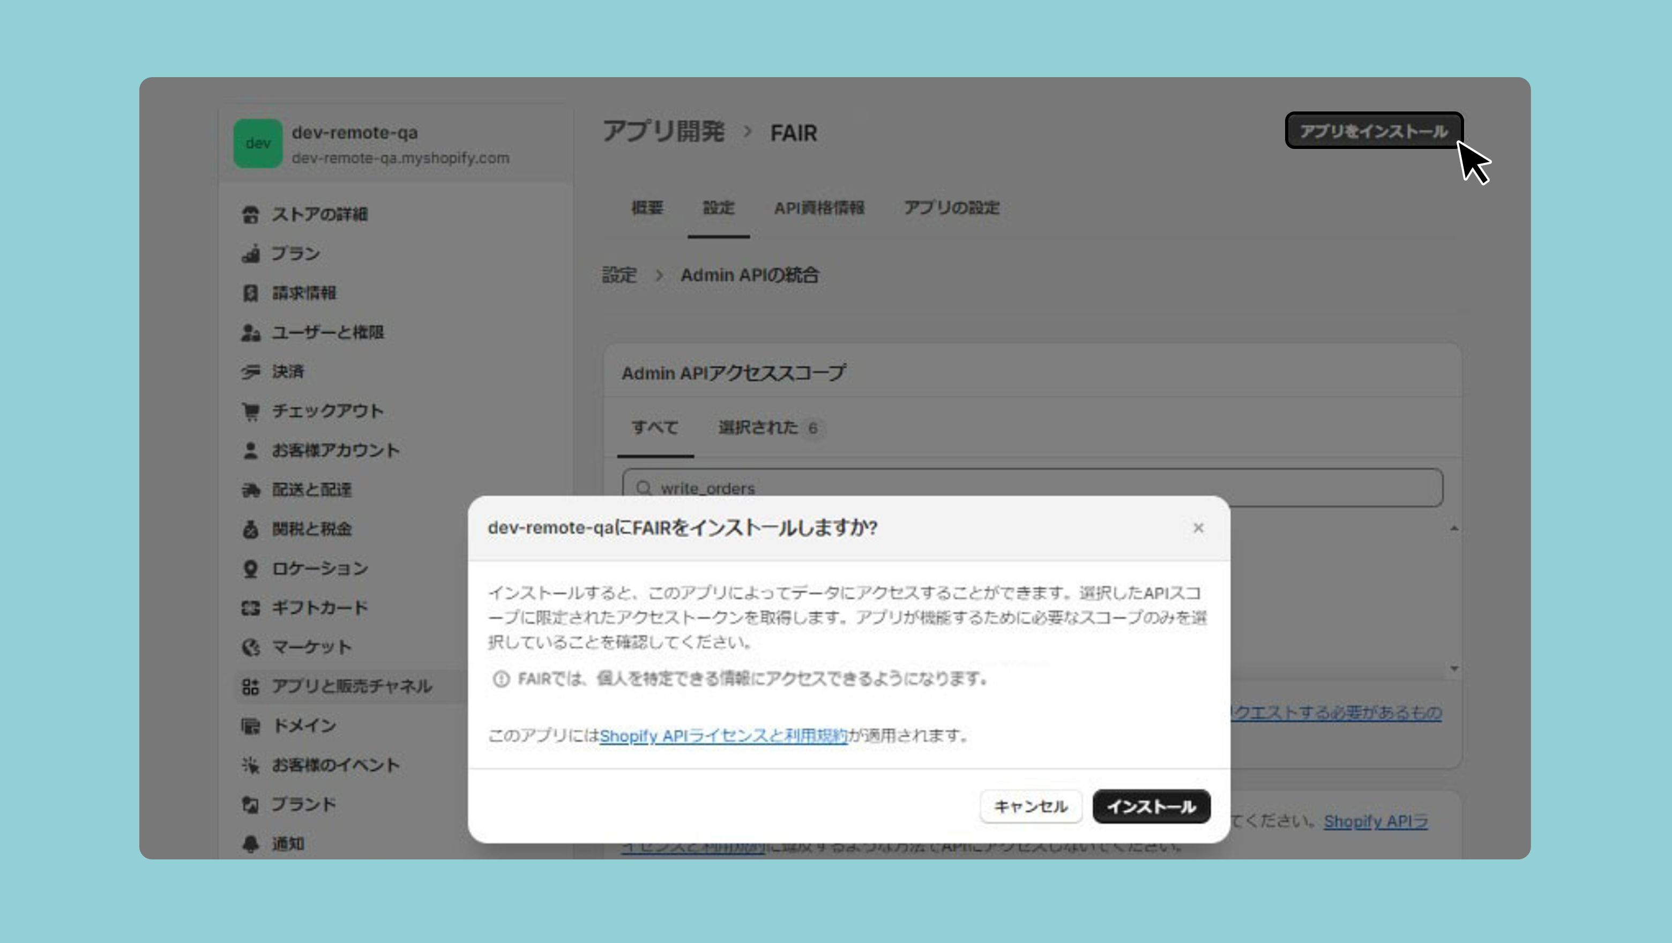Close the install dialog with X
The height and width of the screenshot is (943, 1672).
click(1198, 528)
